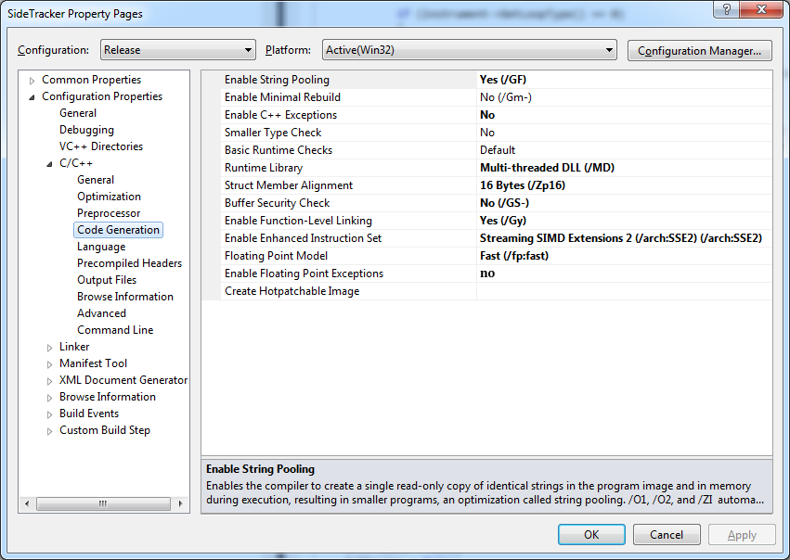Select the C/C++ tree item
Image resolution: width=790 pixels, height=560 pixels.
(x=76, y=163)
